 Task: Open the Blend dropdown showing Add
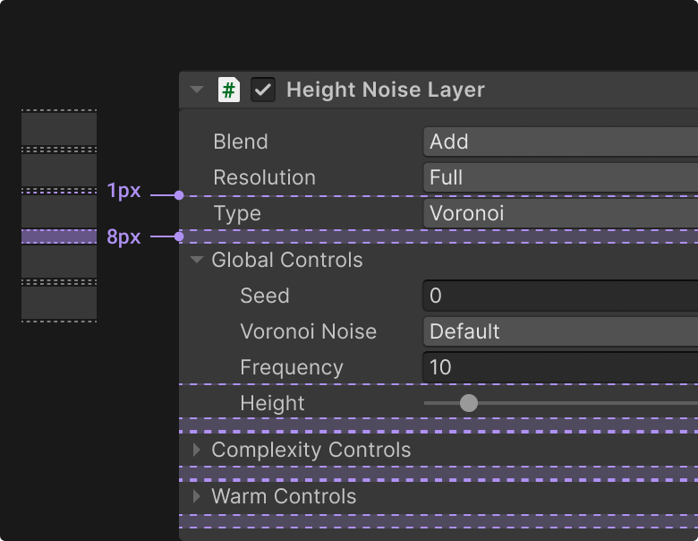(x=560, y=142)
